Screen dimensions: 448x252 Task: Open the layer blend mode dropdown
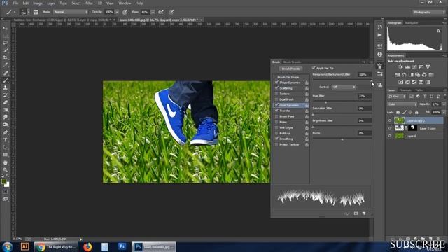coord(402,104)
